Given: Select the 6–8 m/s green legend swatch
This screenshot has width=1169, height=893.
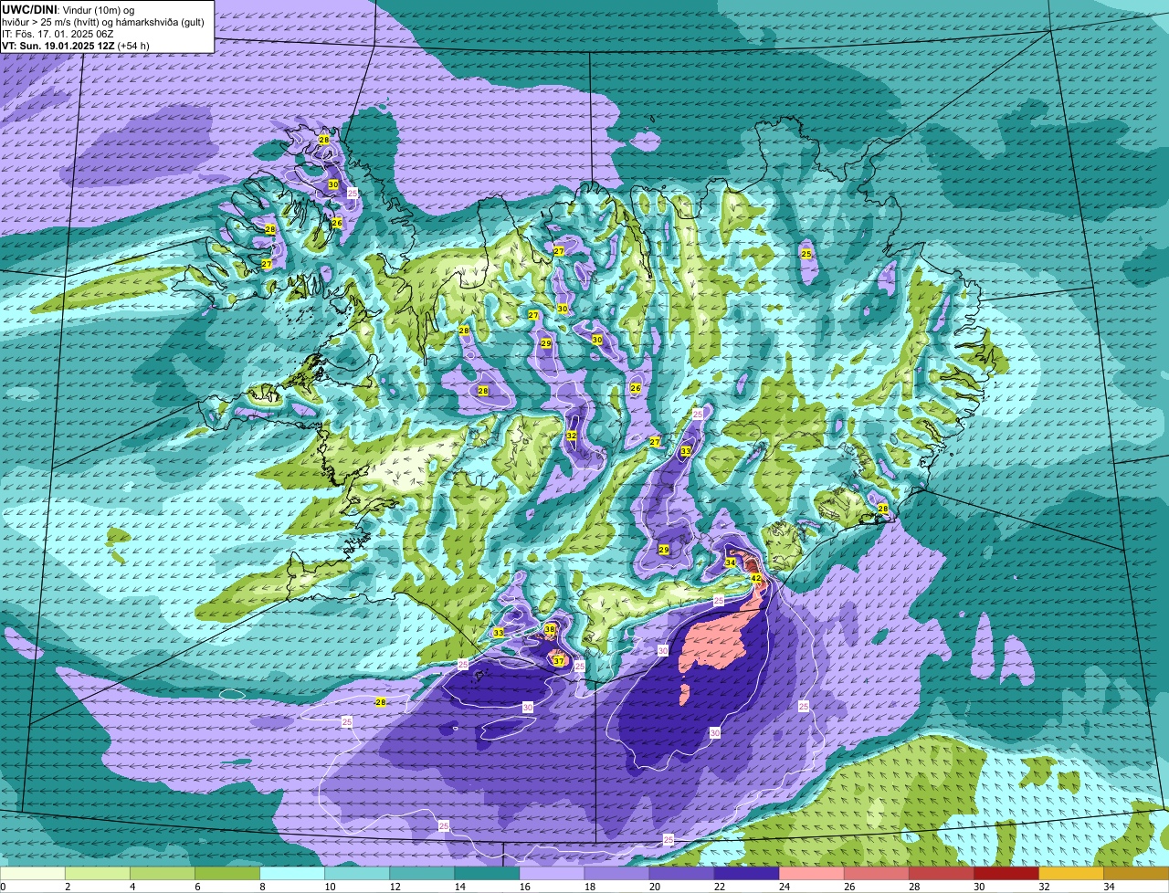Looking at the screenshot, I should click(227, 873).
